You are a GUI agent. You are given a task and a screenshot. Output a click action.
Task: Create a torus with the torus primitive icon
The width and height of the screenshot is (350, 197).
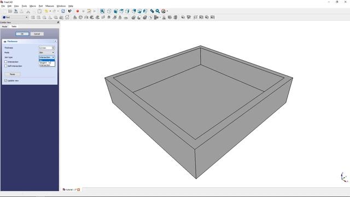click(56, 17)
